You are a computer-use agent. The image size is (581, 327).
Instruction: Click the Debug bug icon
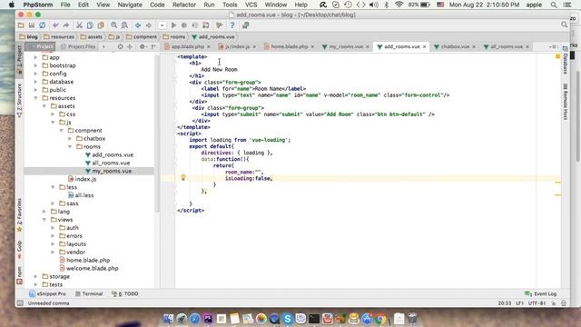[184, 25]
